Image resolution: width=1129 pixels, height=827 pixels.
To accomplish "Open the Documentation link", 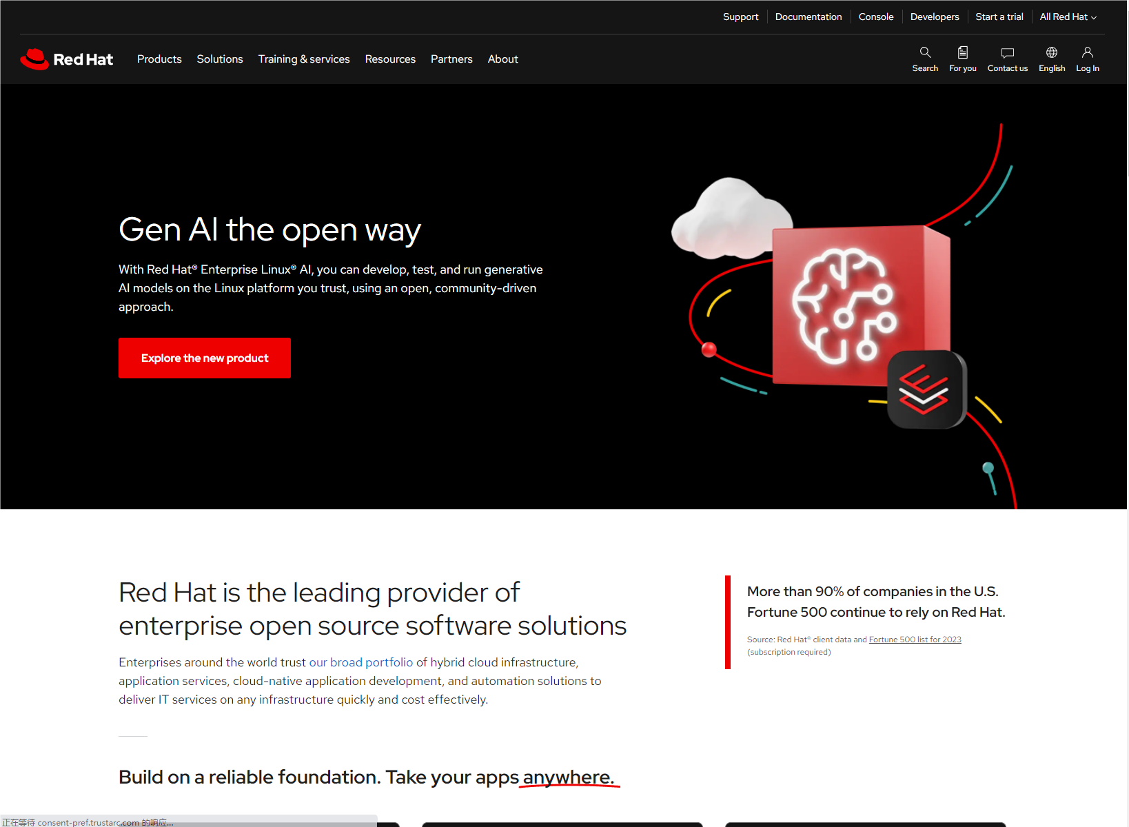I will pyautogui.click(x=808, y=17).
